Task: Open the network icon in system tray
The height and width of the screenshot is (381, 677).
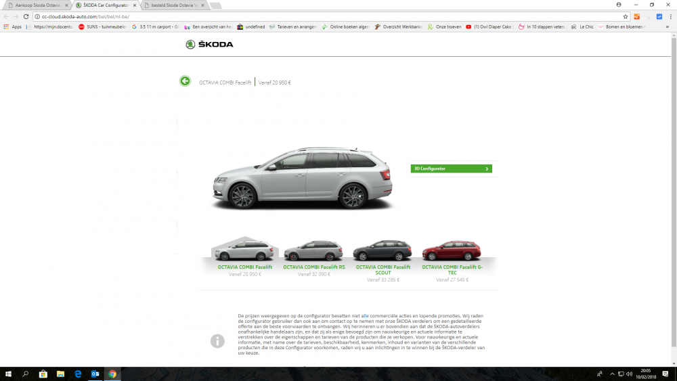Action: [x=621, y=374]
